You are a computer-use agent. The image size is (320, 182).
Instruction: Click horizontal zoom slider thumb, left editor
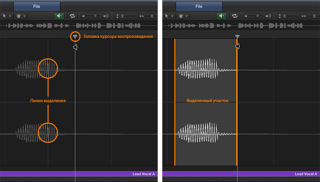(x=152, y=16)
